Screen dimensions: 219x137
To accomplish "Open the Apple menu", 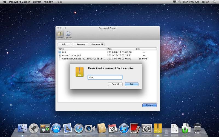I will 5,2.
